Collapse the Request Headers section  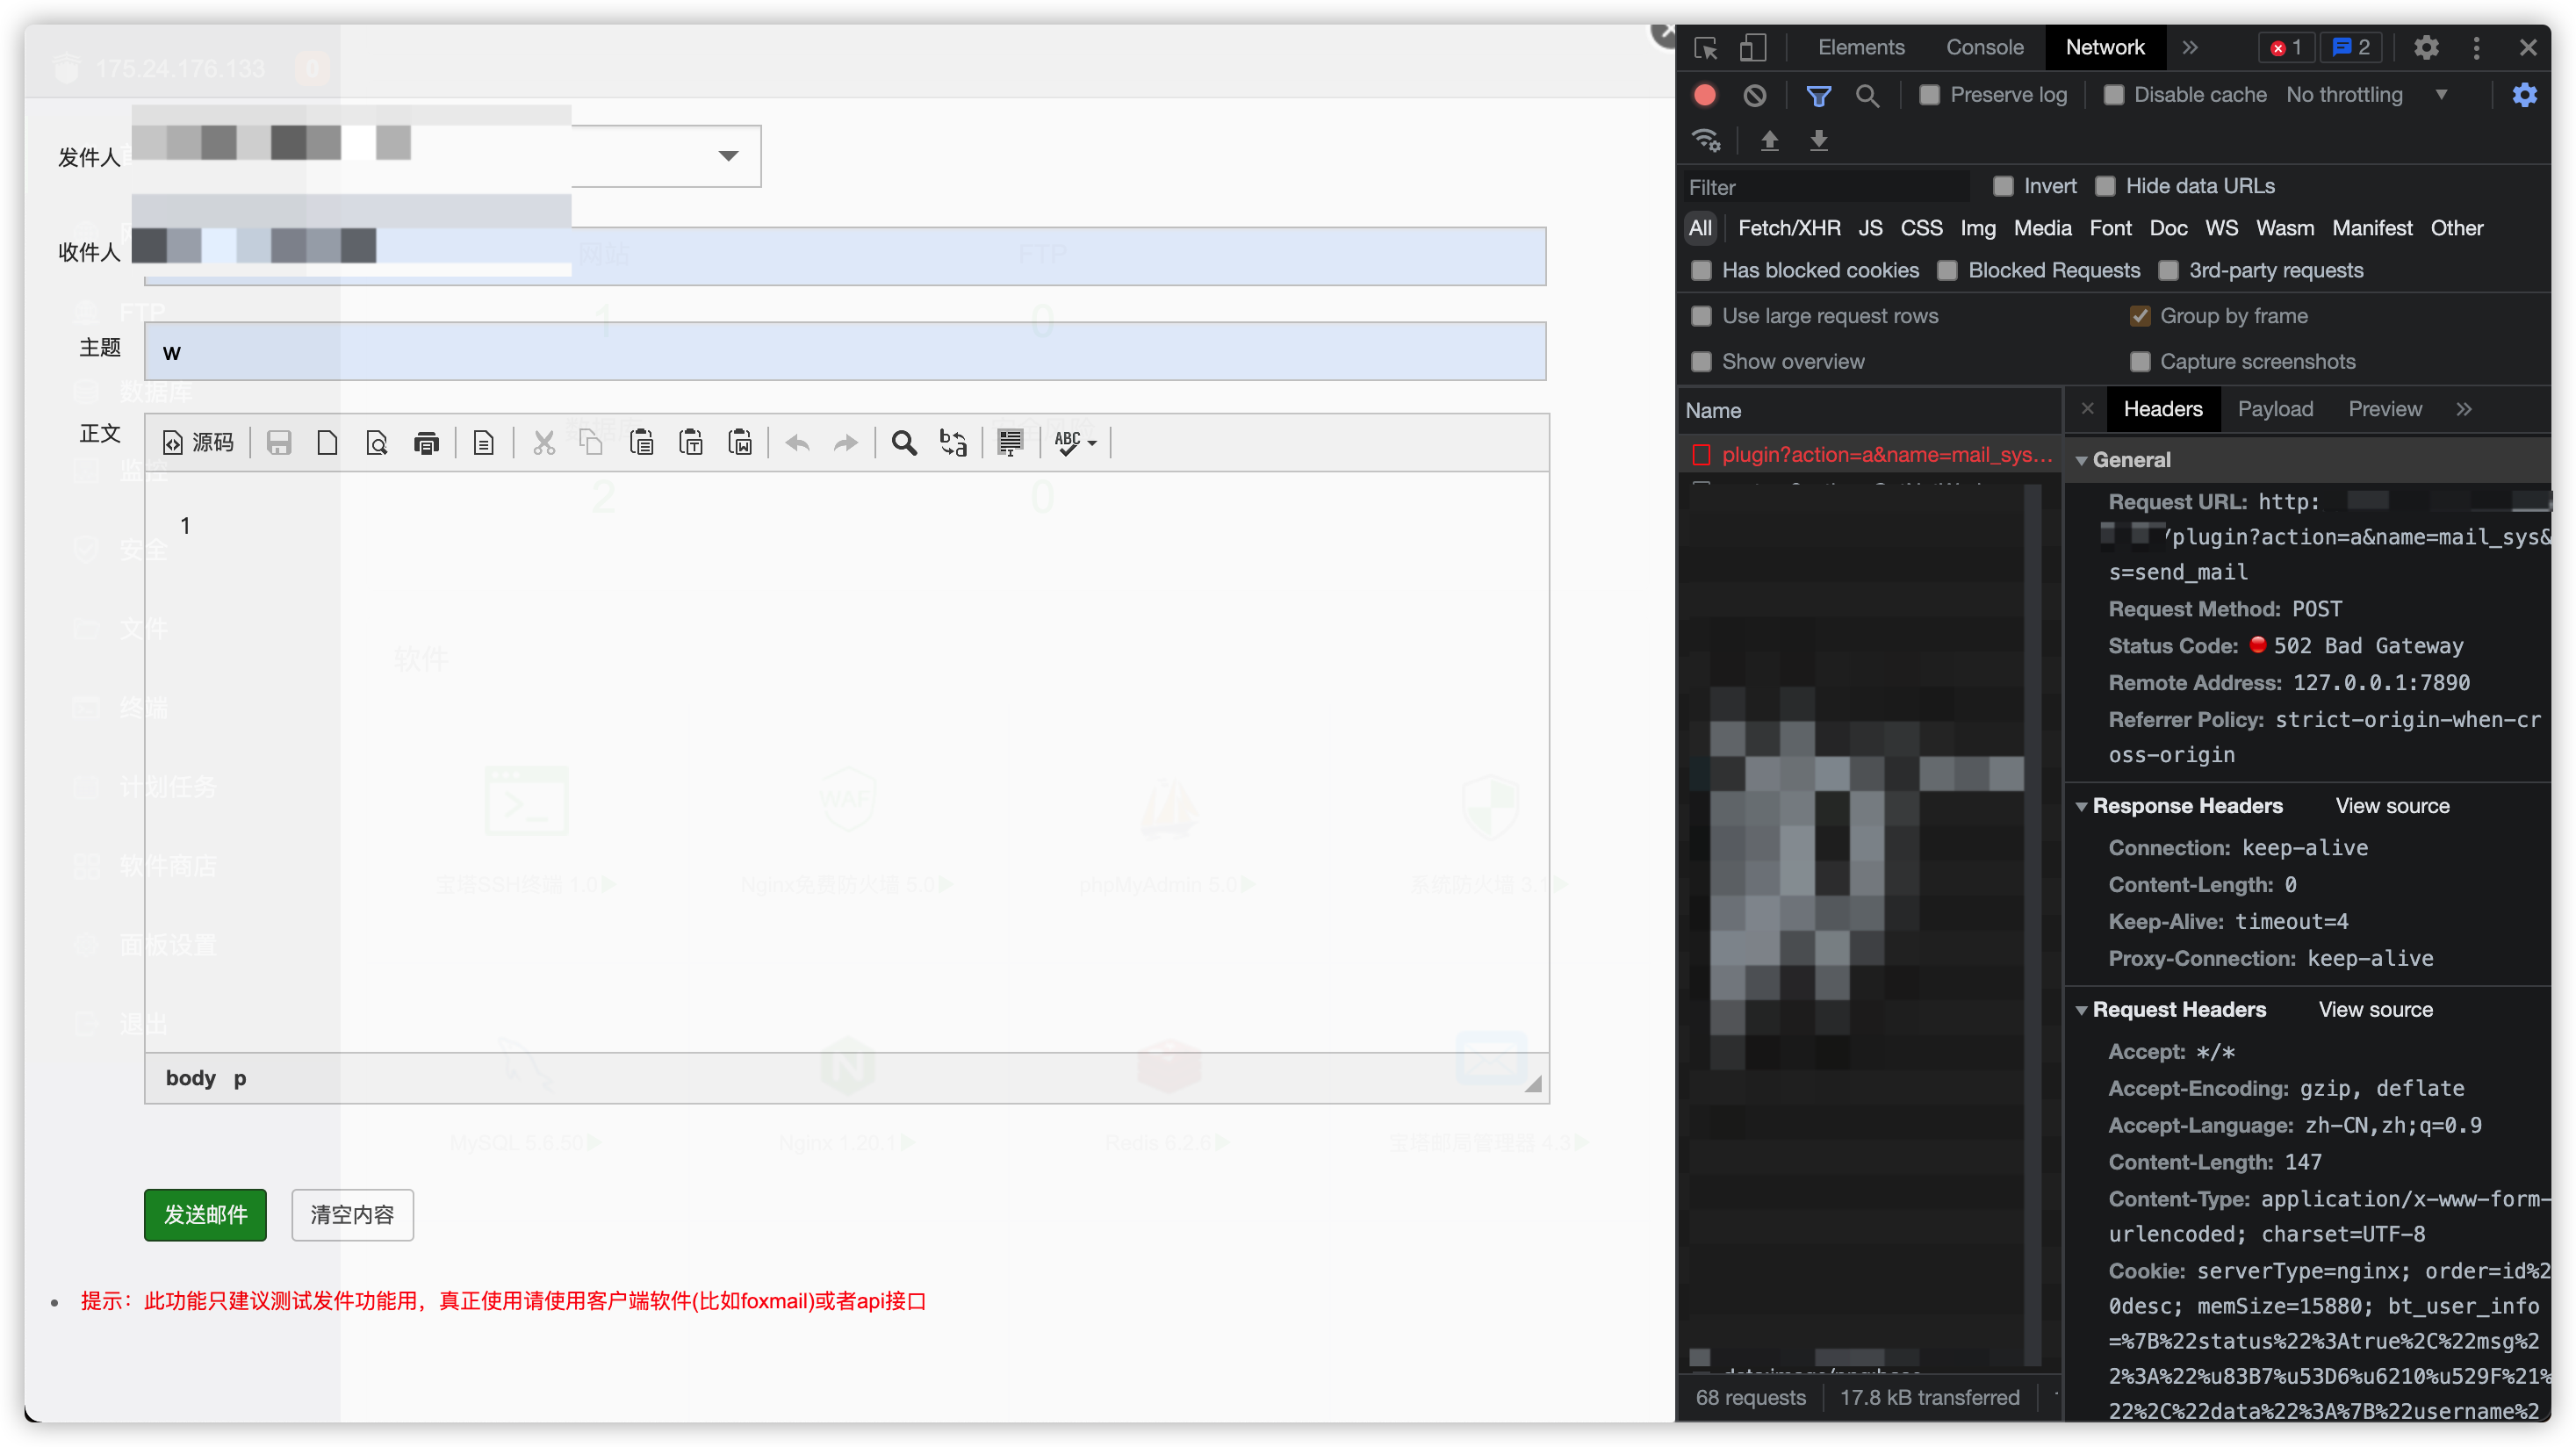pyautogui.click(x=2081, y=1011)
